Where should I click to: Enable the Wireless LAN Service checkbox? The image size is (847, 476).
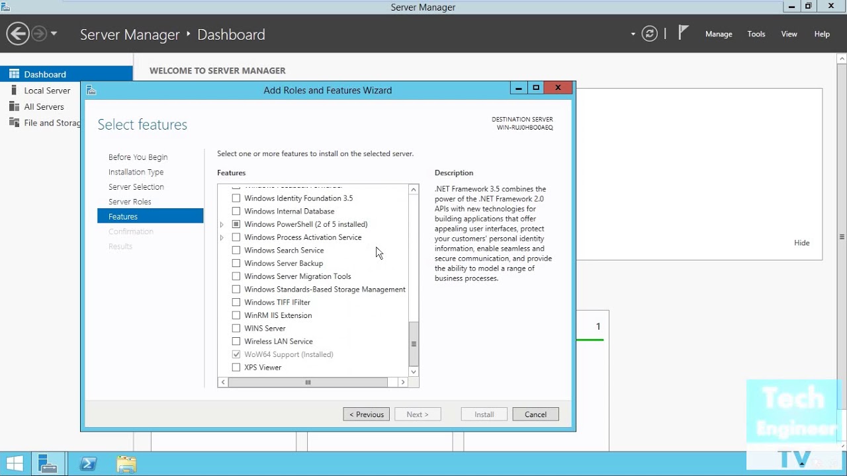coord(236,341)
